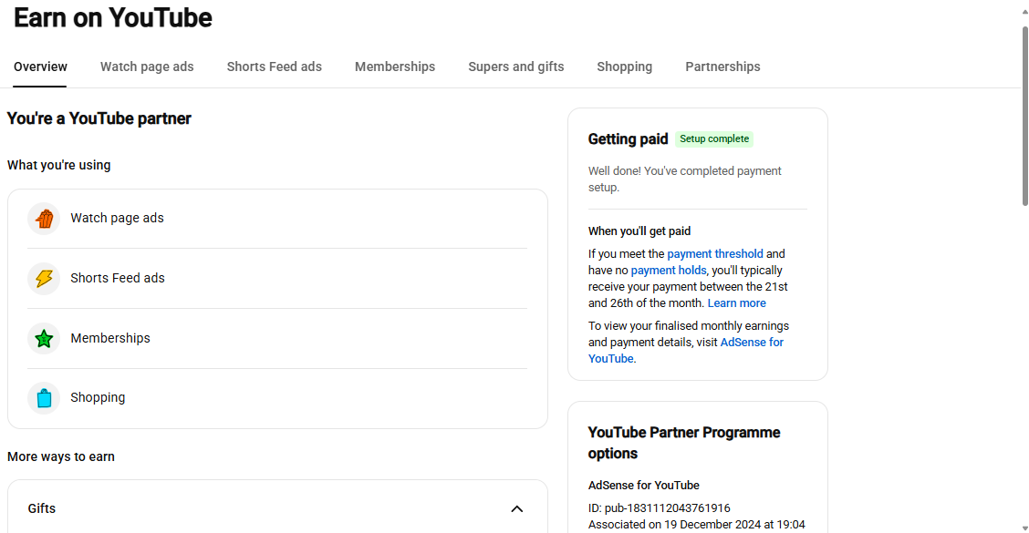Click the Getting paid card heading

[628, 139]
